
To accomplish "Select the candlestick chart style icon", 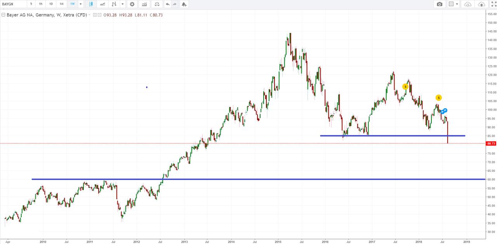I will click(x=91, y=4).
